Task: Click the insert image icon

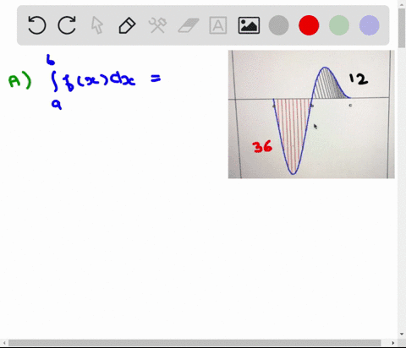Action: pos(249,25)
